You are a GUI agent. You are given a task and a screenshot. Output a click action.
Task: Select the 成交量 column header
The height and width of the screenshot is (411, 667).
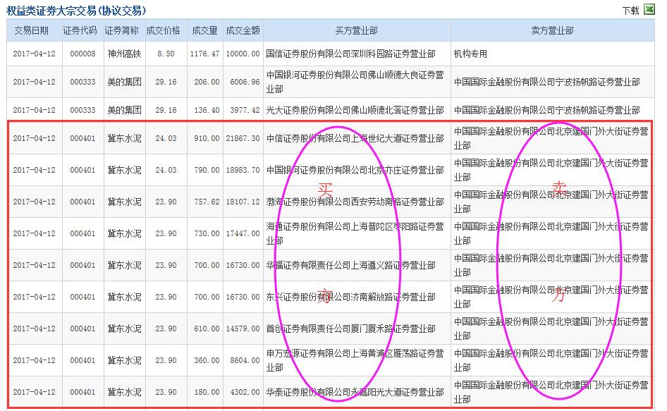pyautogui.click(x=204, y=30)
